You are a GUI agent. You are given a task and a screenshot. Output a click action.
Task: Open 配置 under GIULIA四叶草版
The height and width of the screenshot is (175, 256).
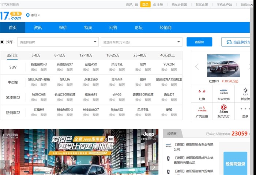pos(44,85)
